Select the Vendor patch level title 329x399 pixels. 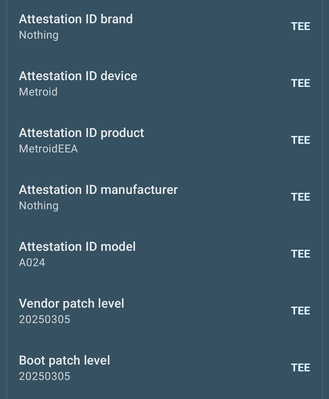(71, 303)
